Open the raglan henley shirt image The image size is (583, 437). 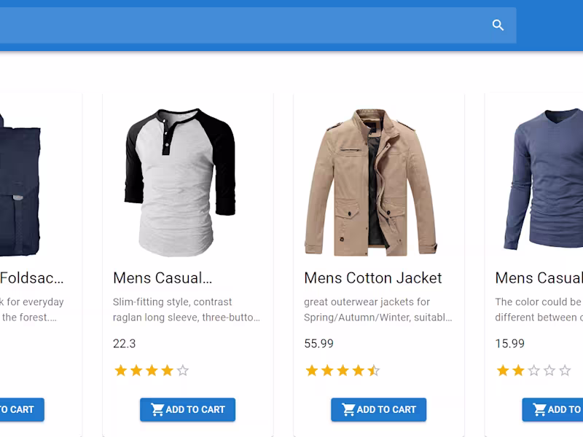[181, 182]
